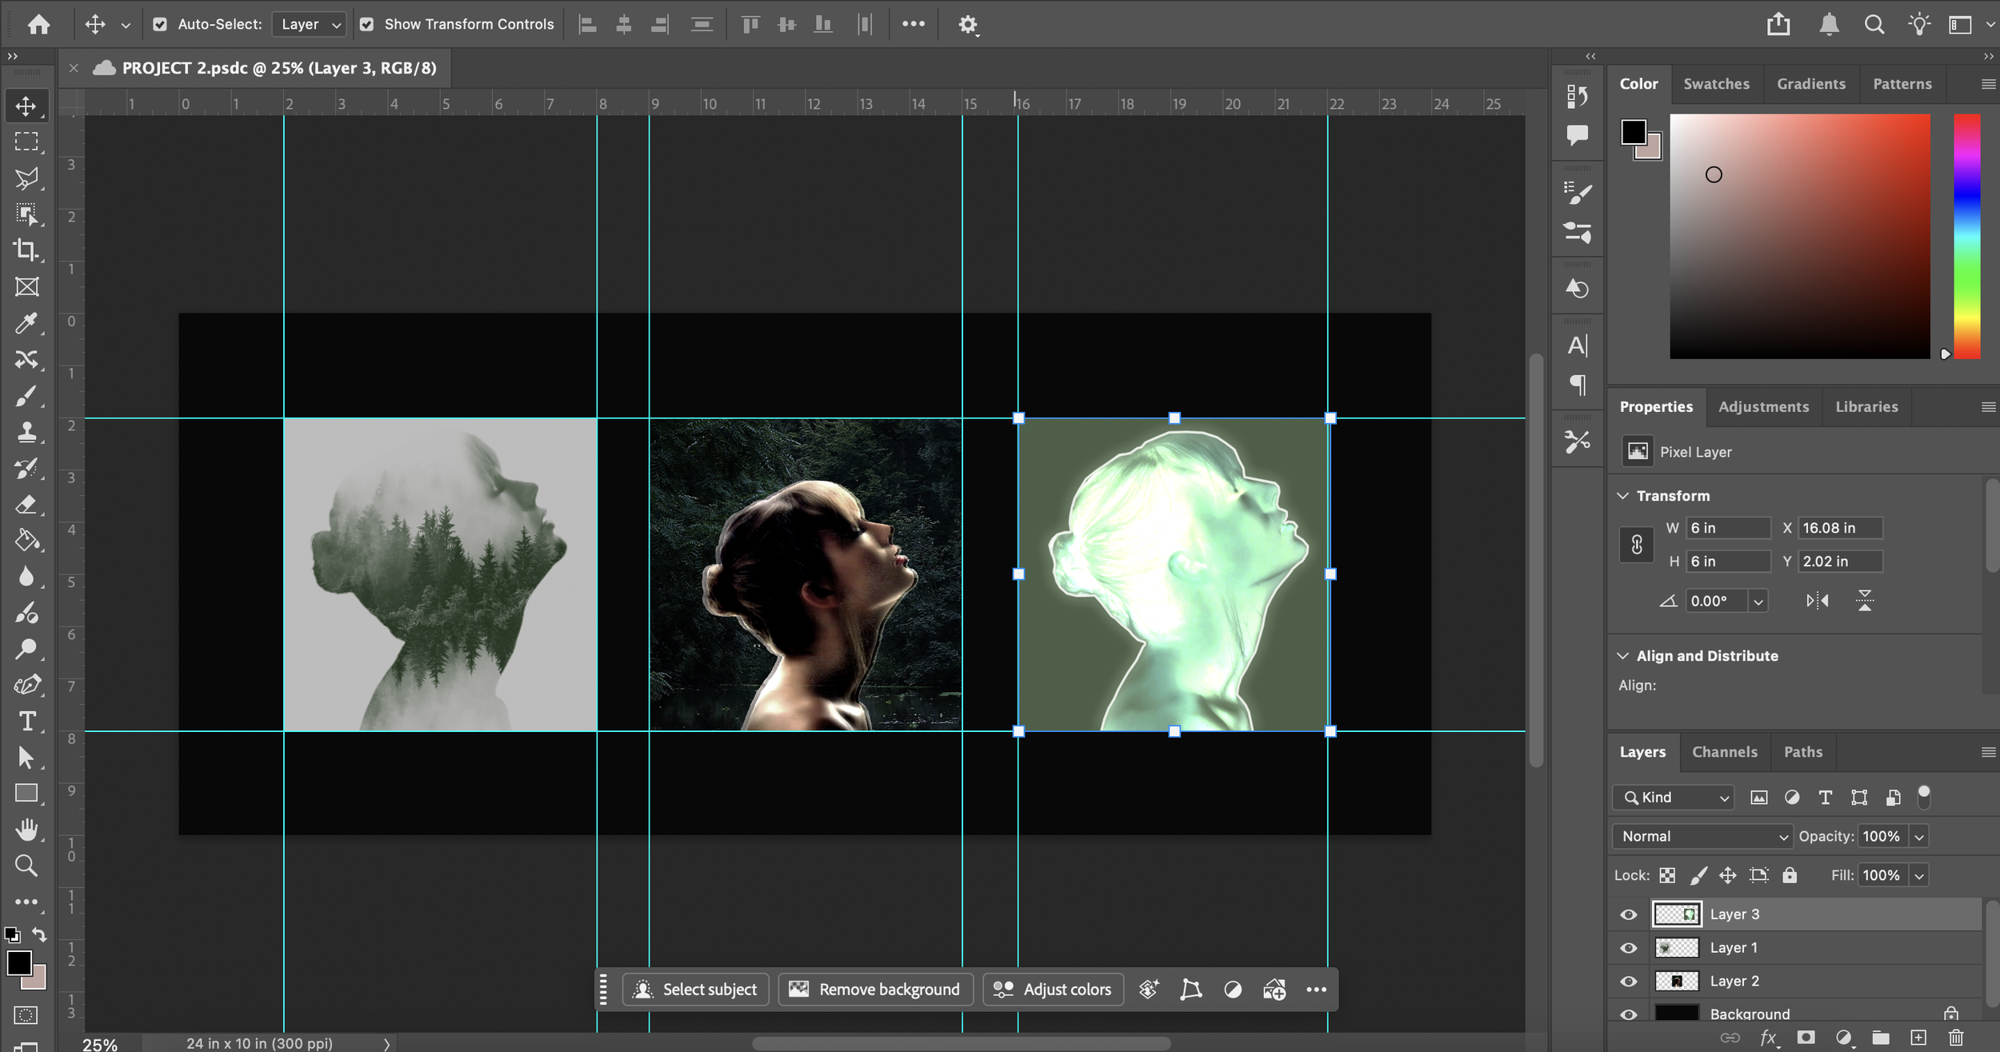This screenshot has width=2000, height=1052.
Task: Select the Hand tool
Action: 26,830
